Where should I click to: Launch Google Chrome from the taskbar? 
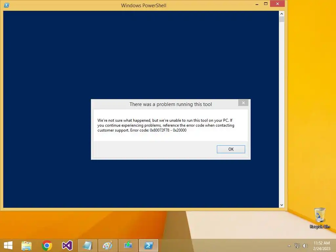[47, 245]
